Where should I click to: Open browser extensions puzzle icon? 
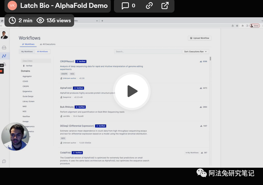point(243,26)
